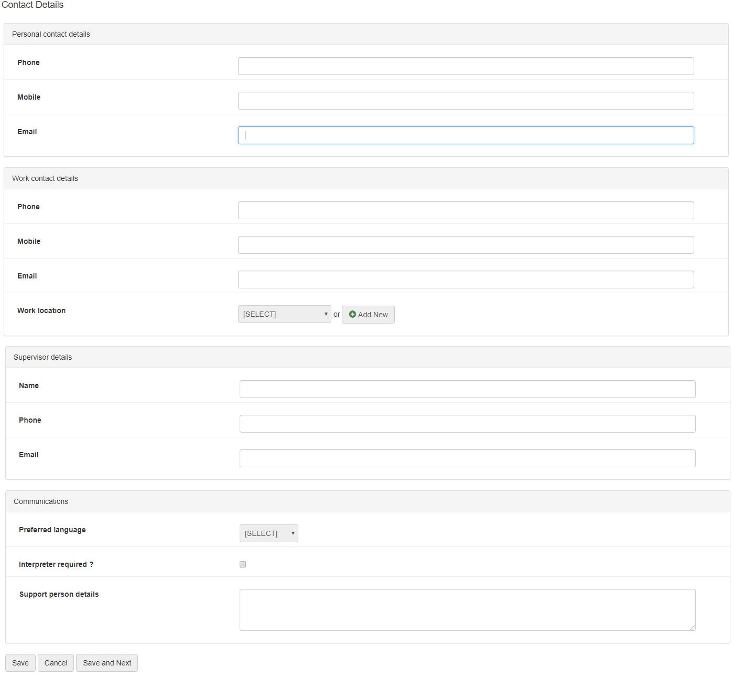Click the Support person details textarea
The height and width of the screenshot is (677, 733).
tap(467, 609)
